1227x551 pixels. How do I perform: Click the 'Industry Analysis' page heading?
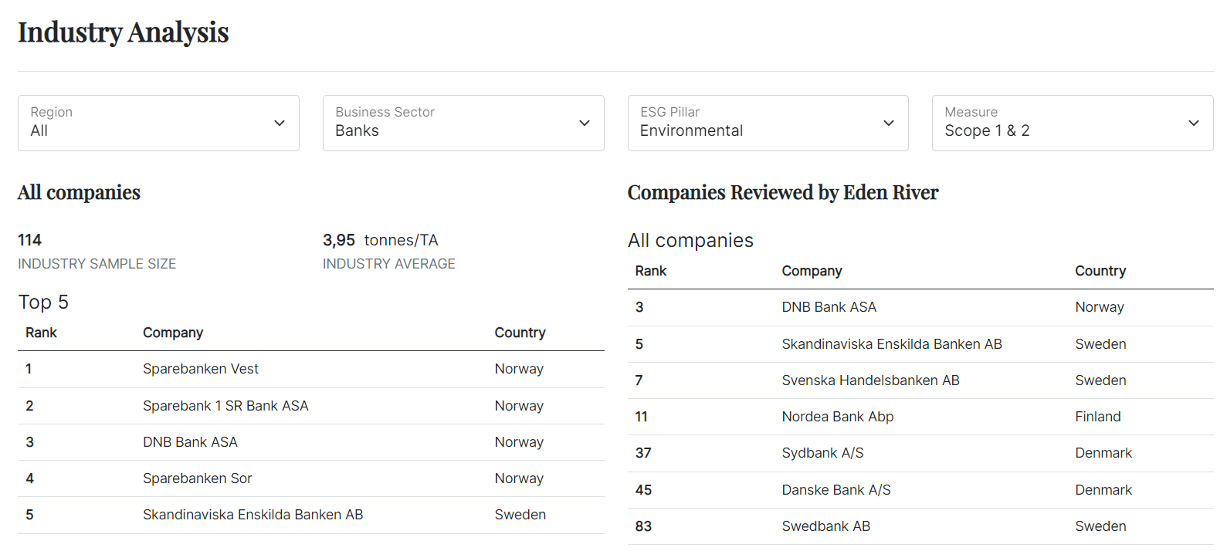tap(124, 32)
